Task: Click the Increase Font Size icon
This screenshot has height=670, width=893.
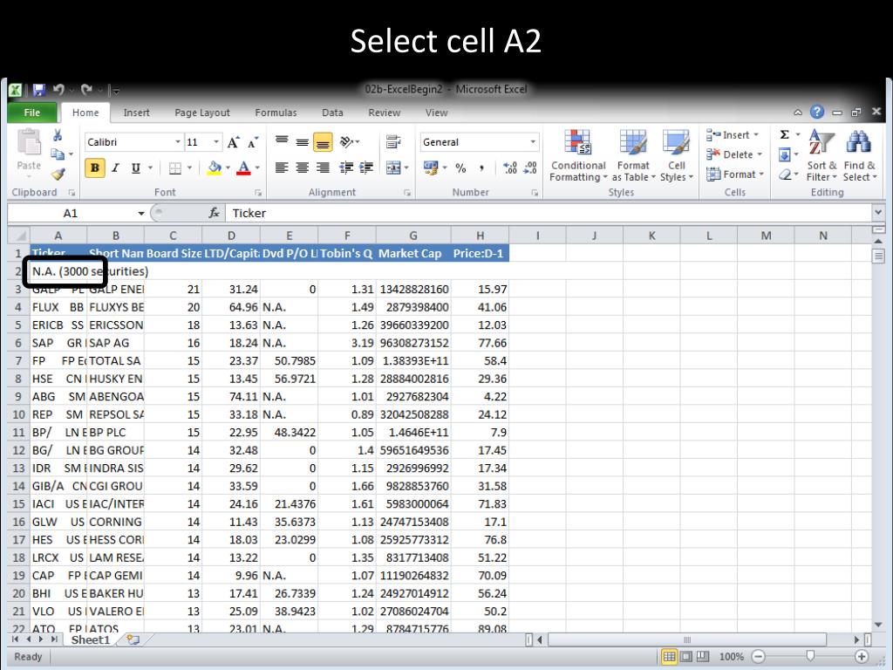Action: tap(234, 142)
